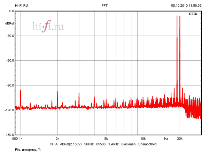
Task: Click the -60.0 y-axis label
Action: click(x=10, y=60)
